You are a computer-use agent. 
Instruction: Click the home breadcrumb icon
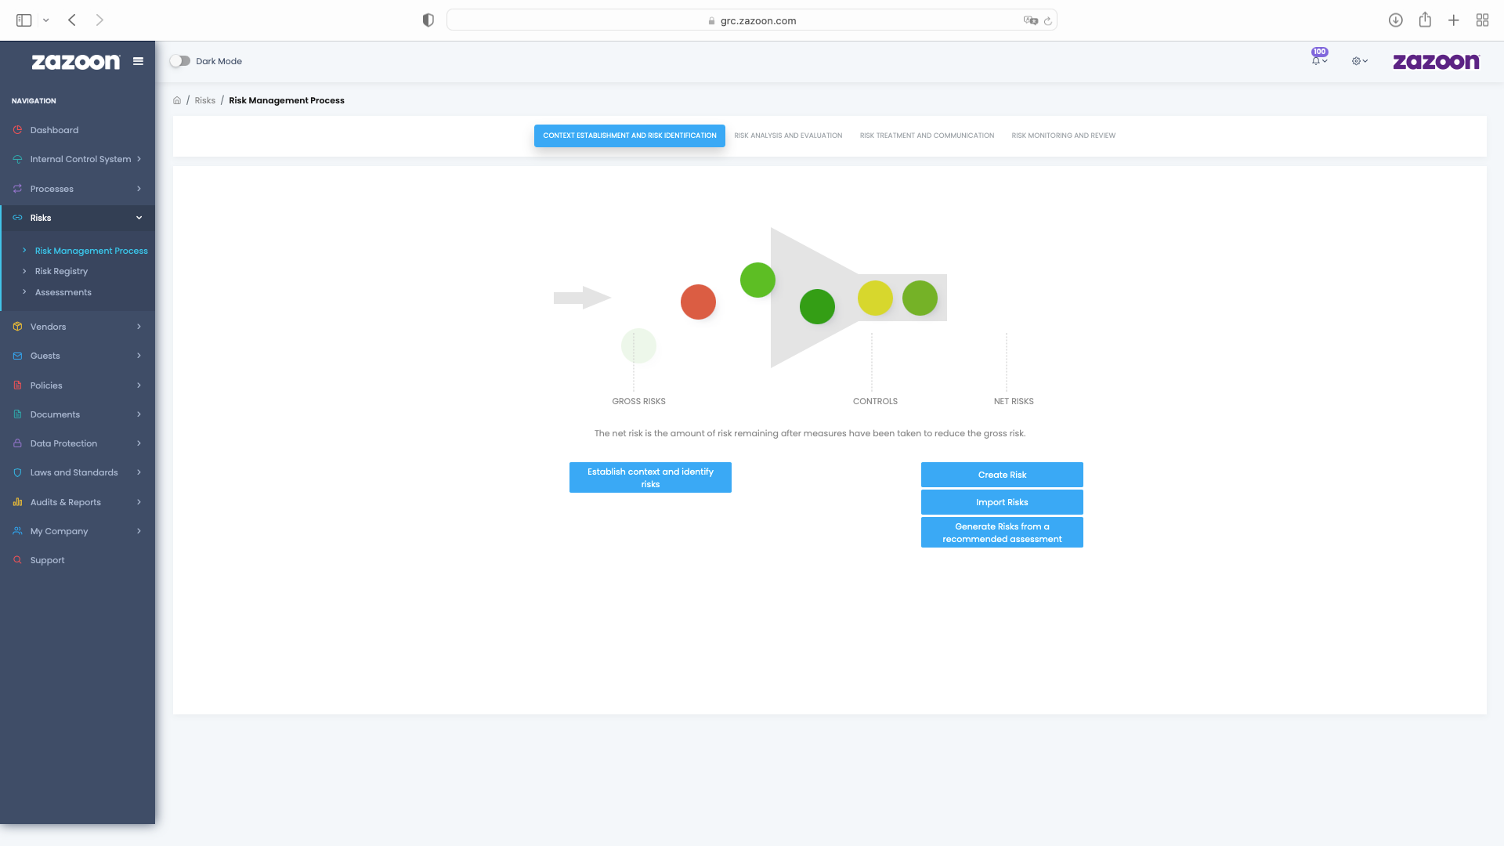(177, 100)
